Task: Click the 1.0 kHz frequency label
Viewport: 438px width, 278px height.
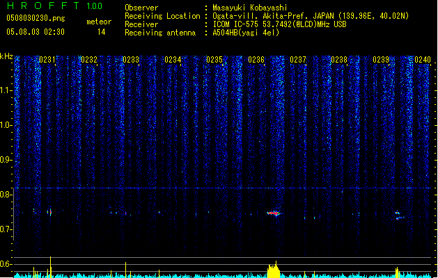Action: click(x=6, y=125)
